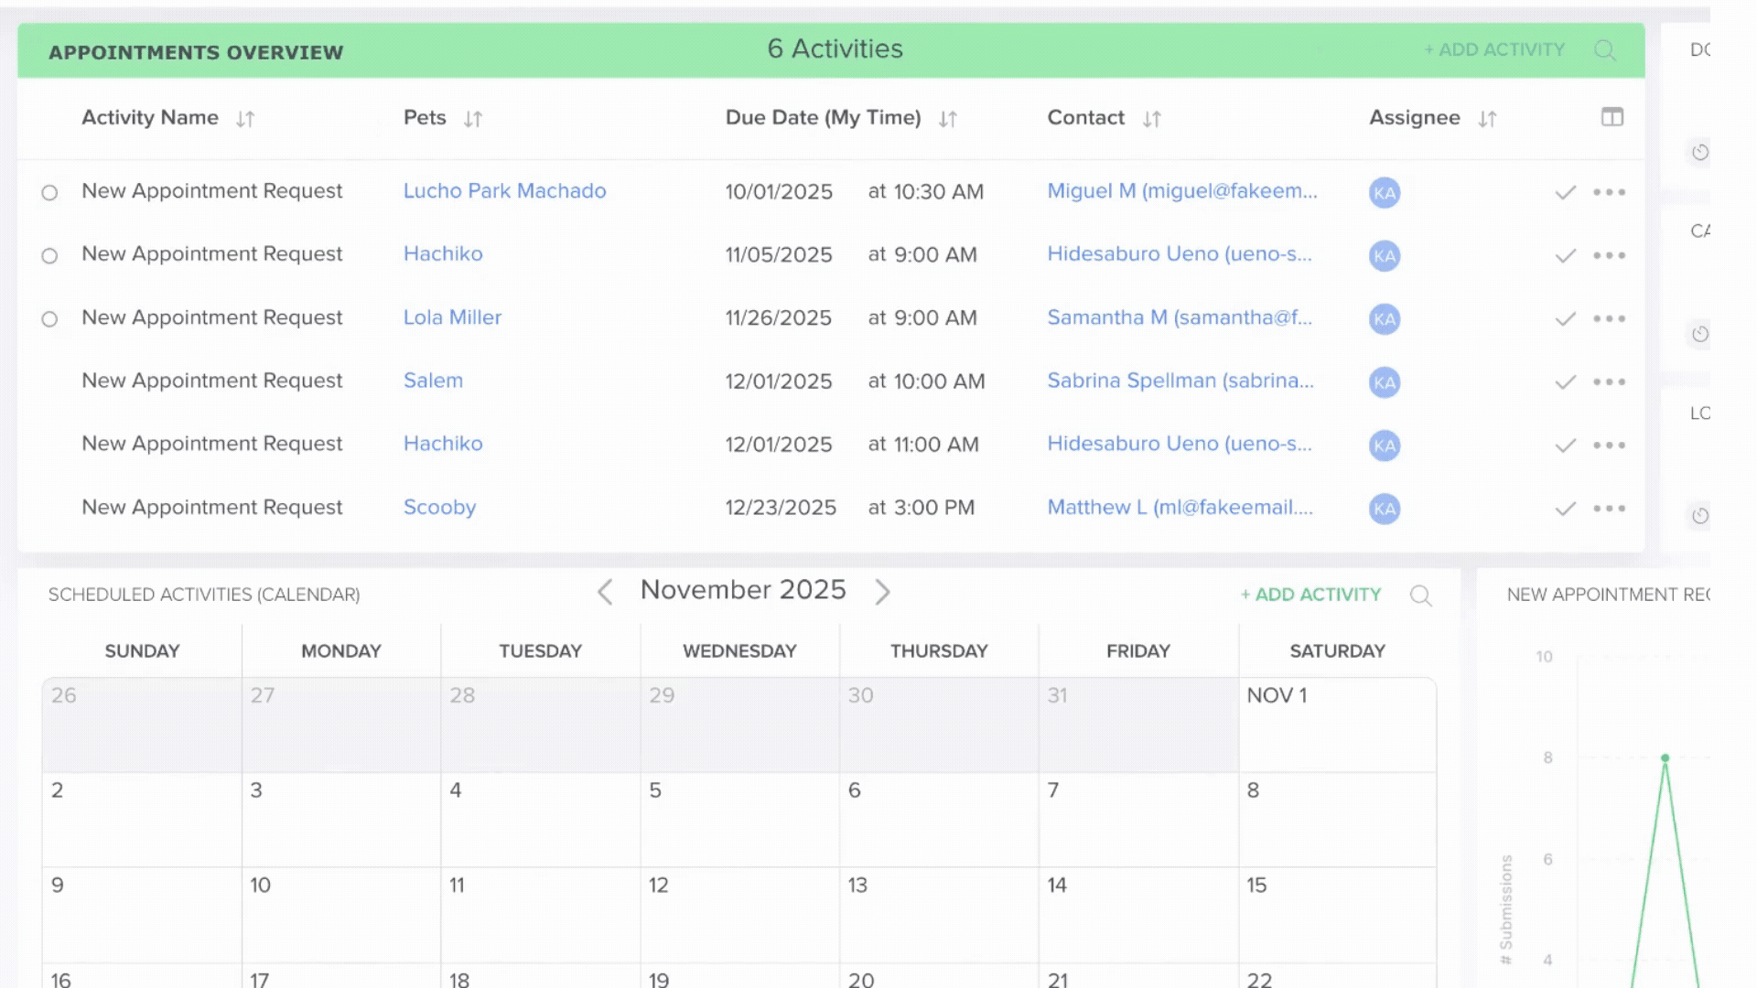Screen dimensions: 1757x988
Task: Sort by Activity Name column arrows
Action: tap(244, 119)
